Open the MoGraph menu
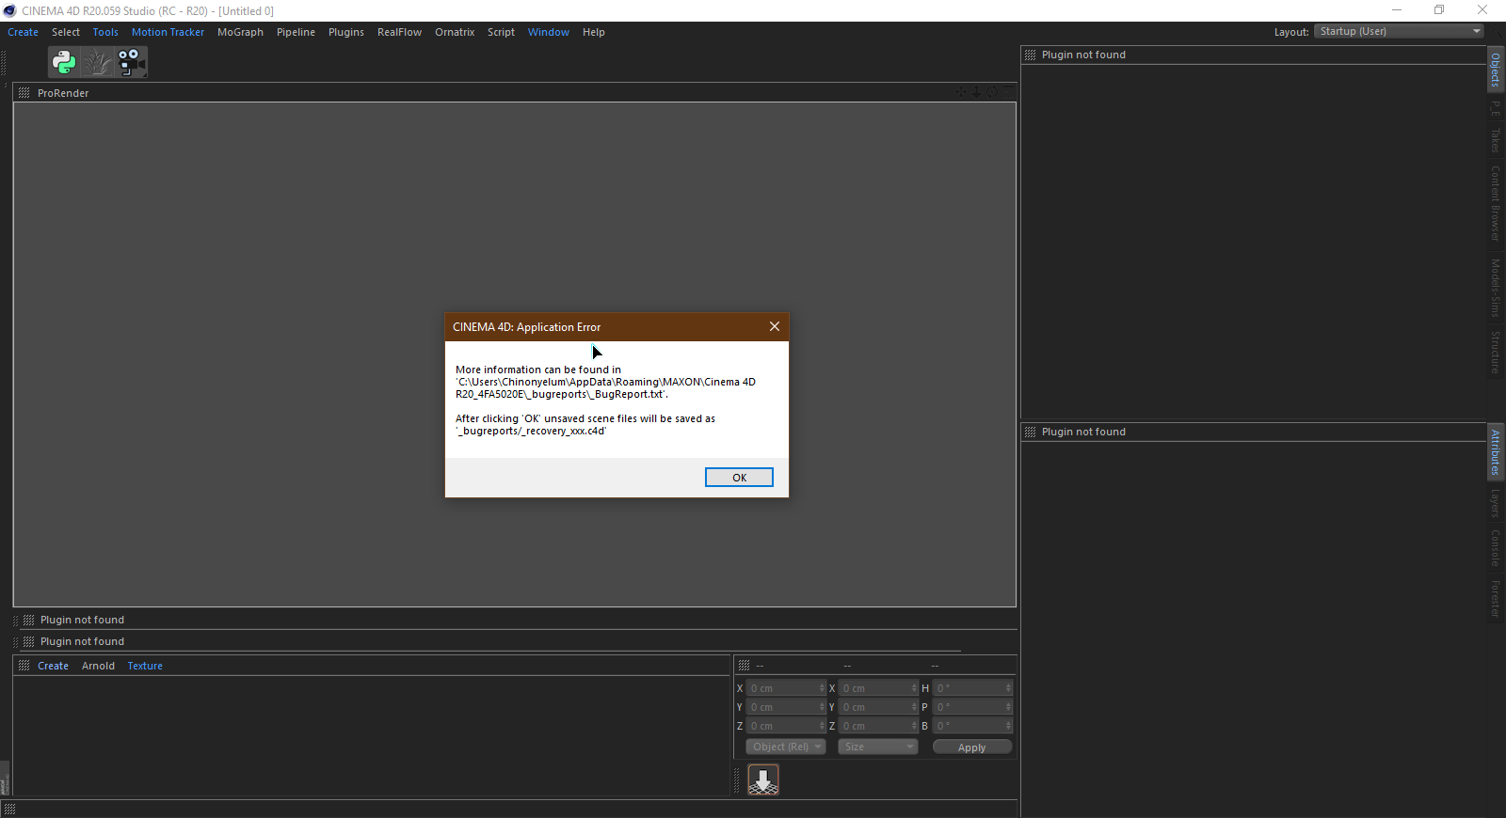 click(x=240, y=32)
